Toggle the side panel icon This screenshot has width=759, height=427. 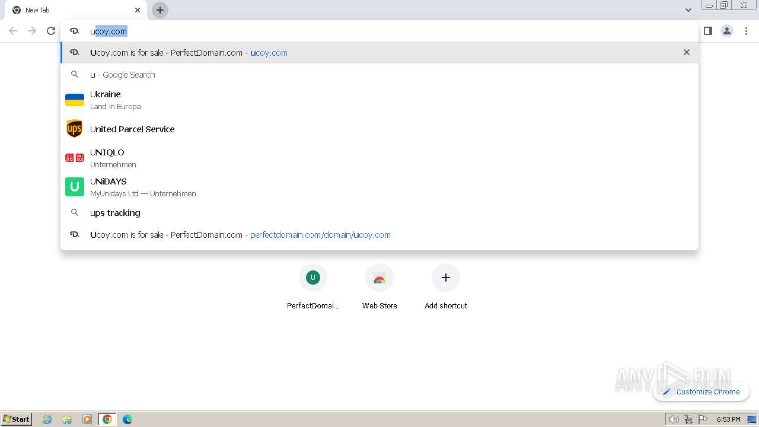(708, 31)
